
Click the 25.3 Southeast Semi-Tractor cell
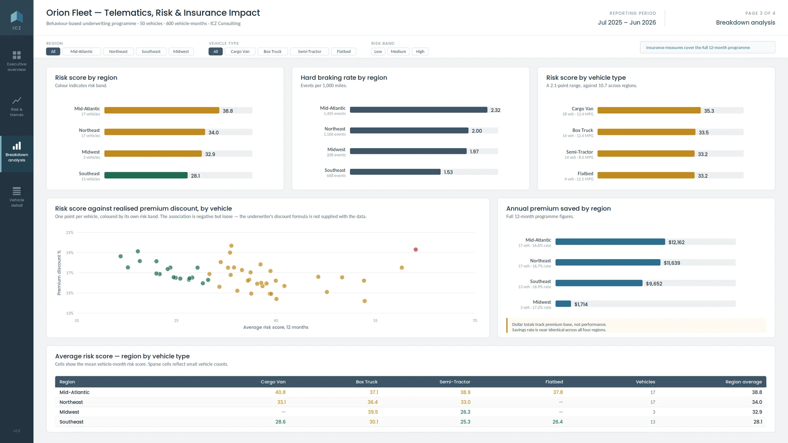point(465,422)
